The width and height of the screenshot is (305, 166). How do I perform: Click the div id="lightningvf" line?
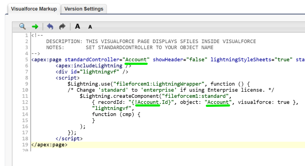[92, 72]
